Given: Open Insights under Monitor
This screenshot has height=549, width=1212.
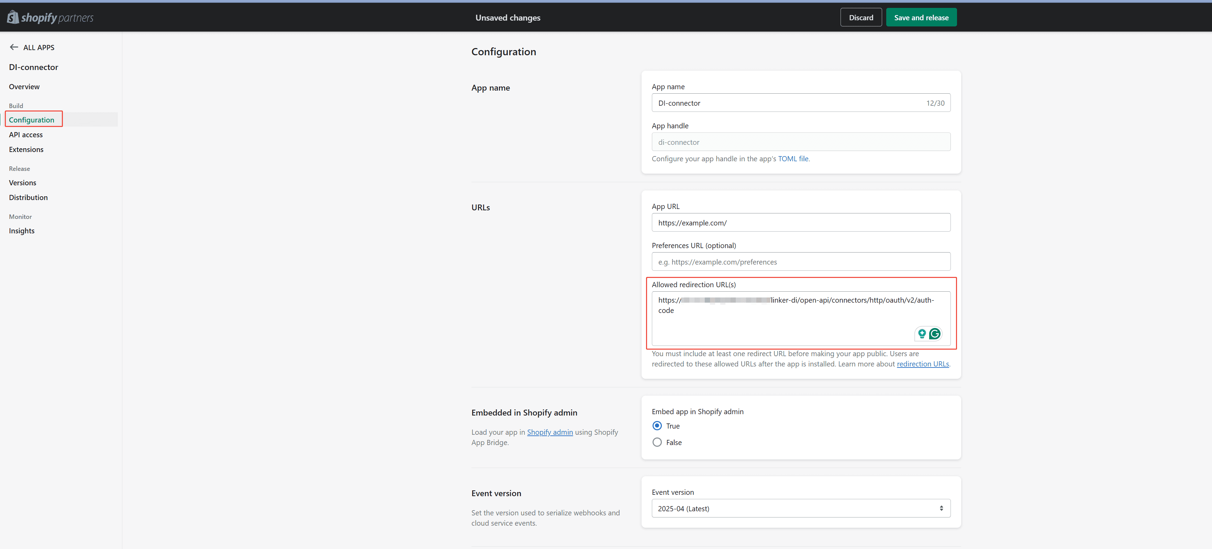Looking at the screenshot, I should pyautogui.click(x=22, y=231).
